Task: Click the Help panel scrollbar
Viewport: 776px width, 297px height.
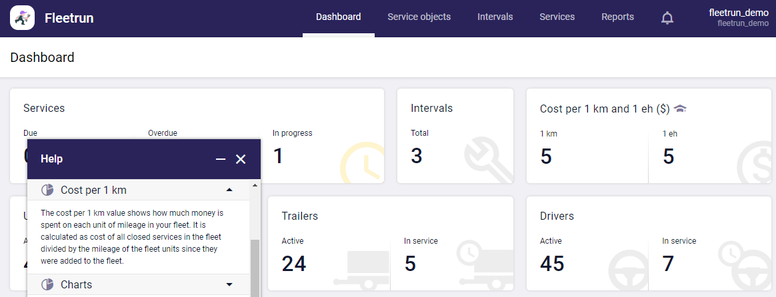Action: pyautogui.click(x=255, y=266)
